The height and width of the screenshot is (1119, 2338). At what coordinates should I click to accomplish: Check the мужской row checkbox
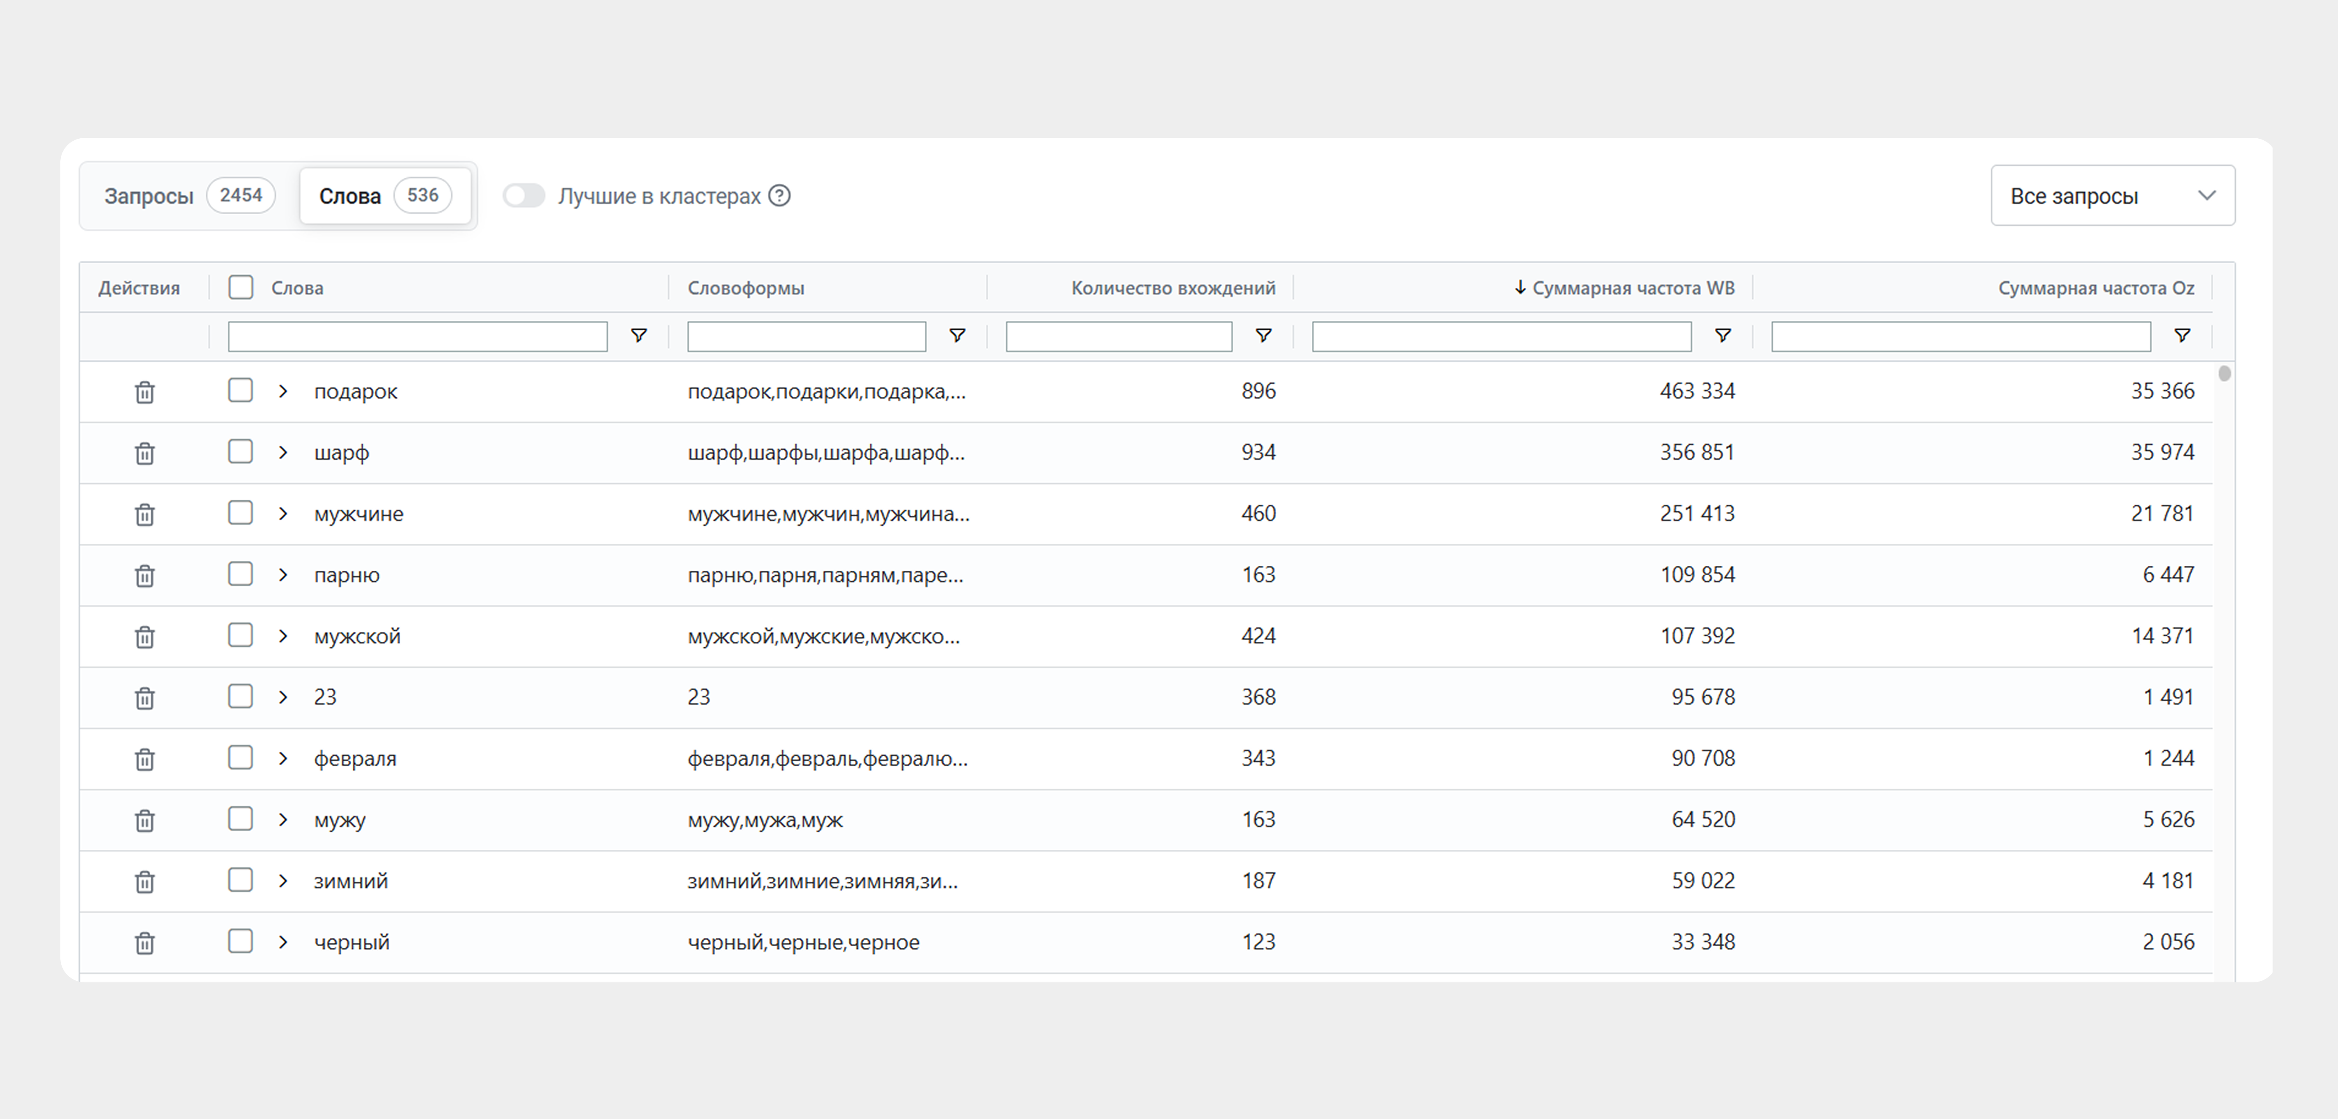pyautogui.click(x=241, y=636)
